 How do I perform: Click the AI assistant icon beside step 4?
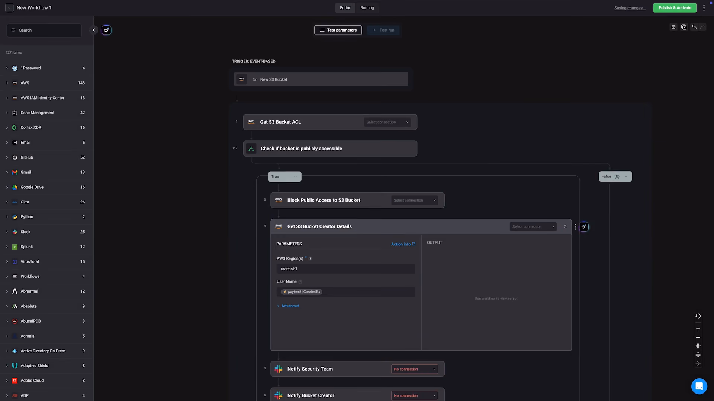(584, 227)
